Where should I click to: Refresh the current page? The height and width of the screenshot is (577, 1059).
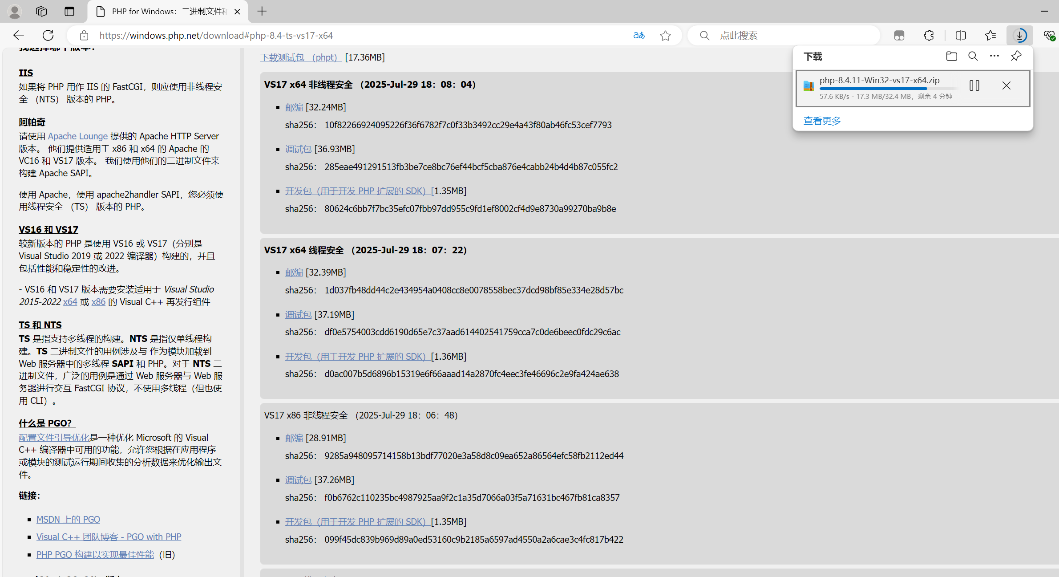point(48,35)
